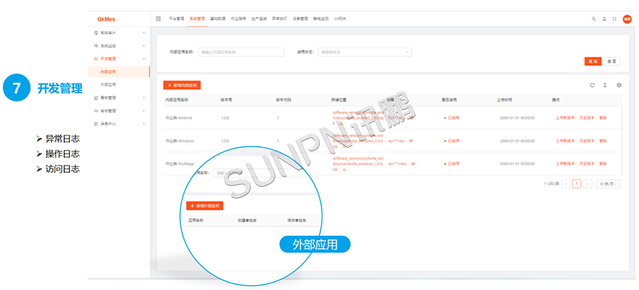Open 异常安灯 top menu
Viewport: 639px width, 290px height.
(x=279, y=19)
